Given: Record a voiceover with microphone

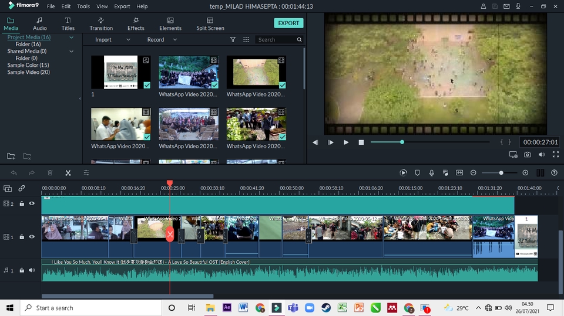Looking at the screenshot, I should point(432,173).
